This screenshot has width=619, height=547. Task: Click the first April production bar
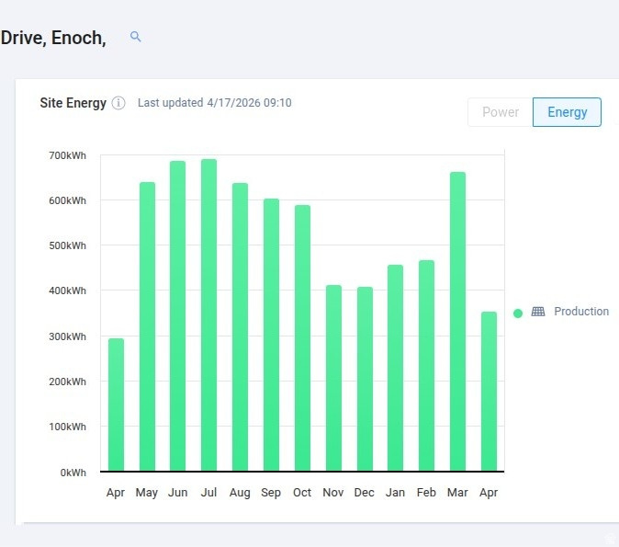116,405
